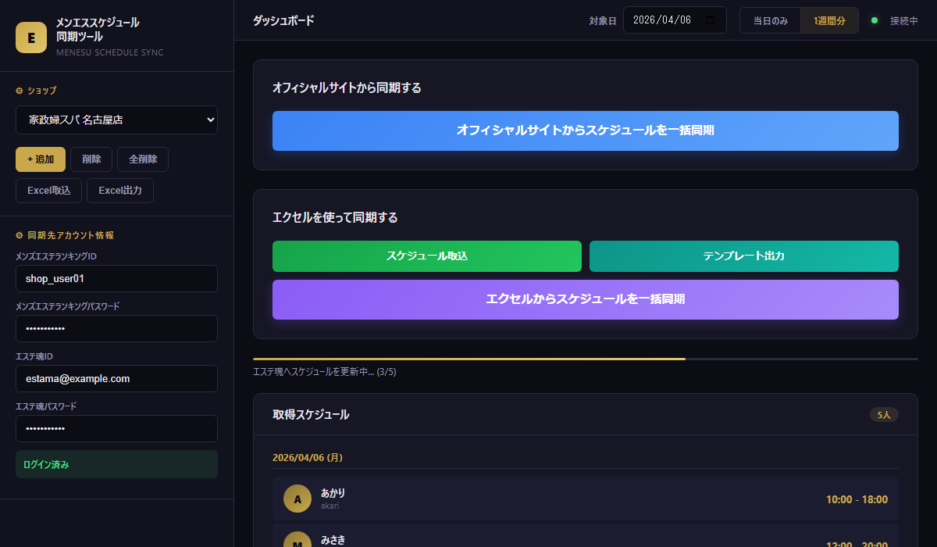This screenshot has height=547, width=937.
Task: Start オフィシャルサイトからスケジュールを一括同期
Action: pos(585,130)
